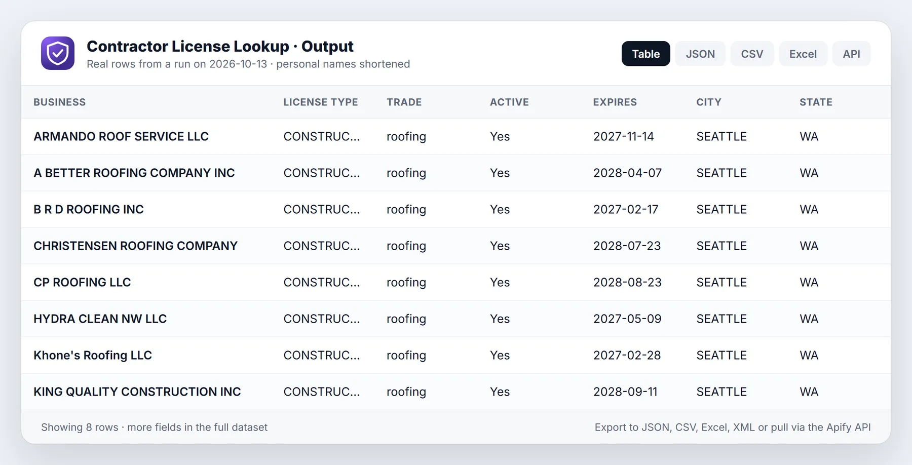Click Yes active cell in HYDRA CLEAN row
912x465 pixels.
pos(500,319)
